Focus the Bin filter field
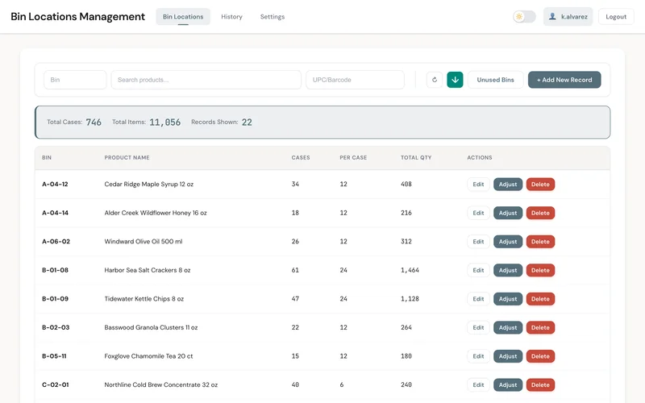 point(75,80)
